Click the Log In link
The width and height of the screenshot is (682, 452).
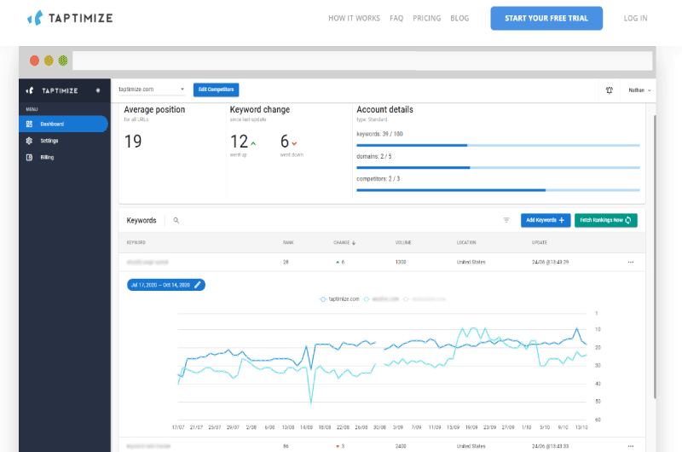tap(635, 18)
